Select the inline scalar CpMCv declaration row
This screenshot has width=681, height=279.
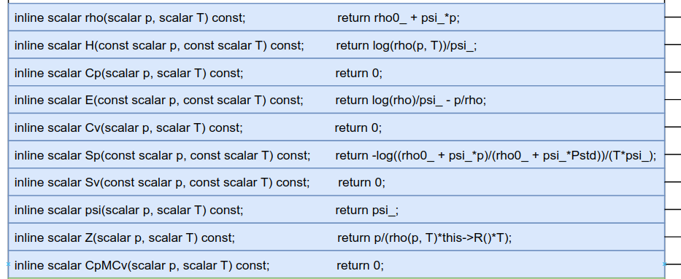point(336,264)
